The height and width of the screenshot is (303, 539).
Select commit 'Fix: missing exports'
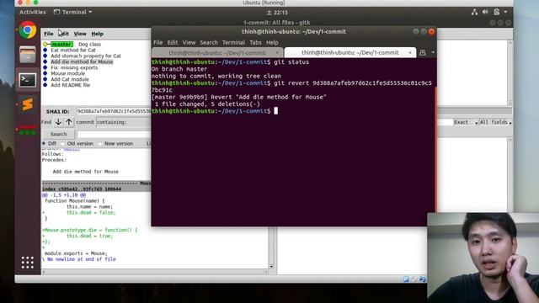[x=74, y=67]
